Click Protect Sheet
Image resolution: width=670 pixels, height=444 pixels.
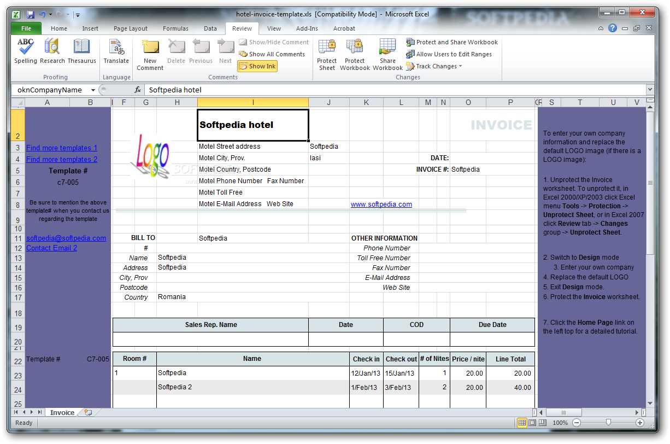pyautogui.click(x=327, y=55)
